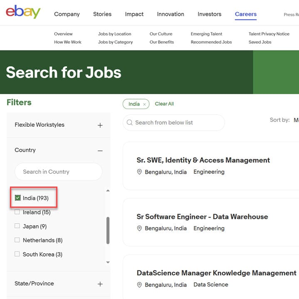Check the Ireland (15) checkbox

pos(17,212)
